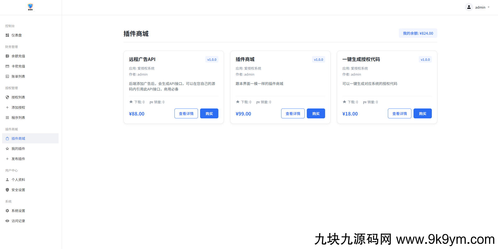Open 余额充值 via its wallet icon
Image resolution: width=498 pixels, height=249 pixels.
click(7, 56)
